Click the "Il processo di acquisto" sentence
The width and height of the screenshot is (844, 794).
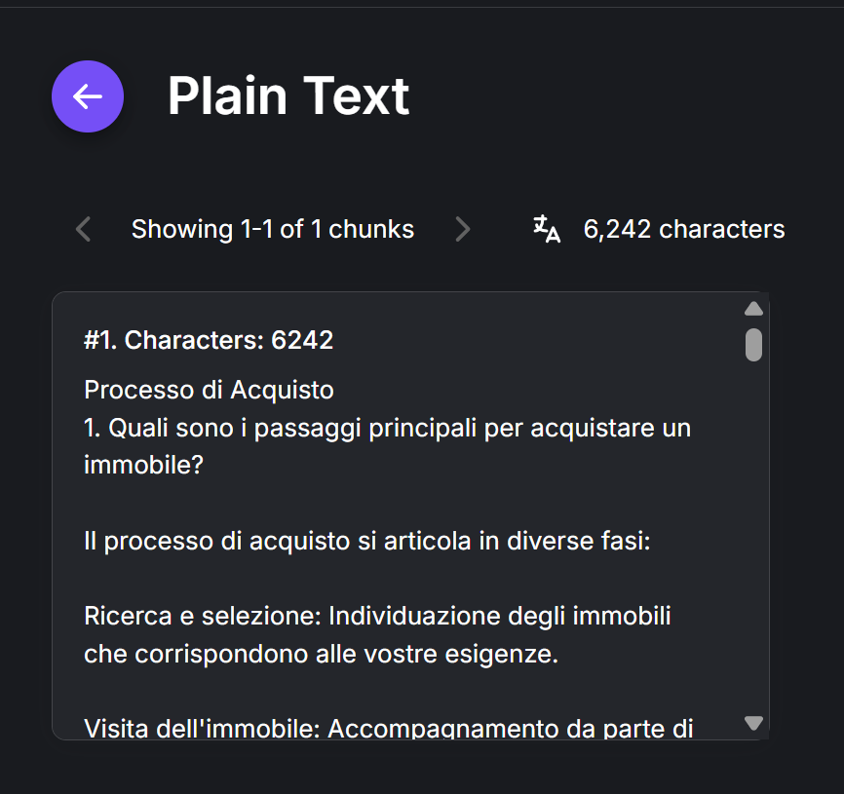point(366,541)
